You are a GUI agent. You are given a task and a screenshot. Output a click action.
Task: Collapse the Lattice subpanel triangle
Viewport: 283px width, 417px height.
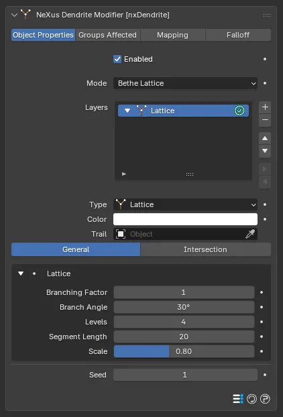(x=21, y=274)
